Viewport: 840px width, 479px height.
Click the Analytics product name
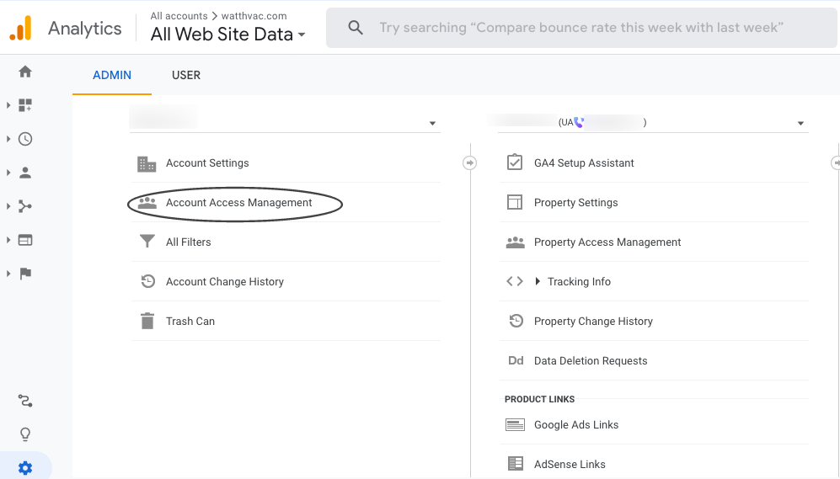pos(84,29)
